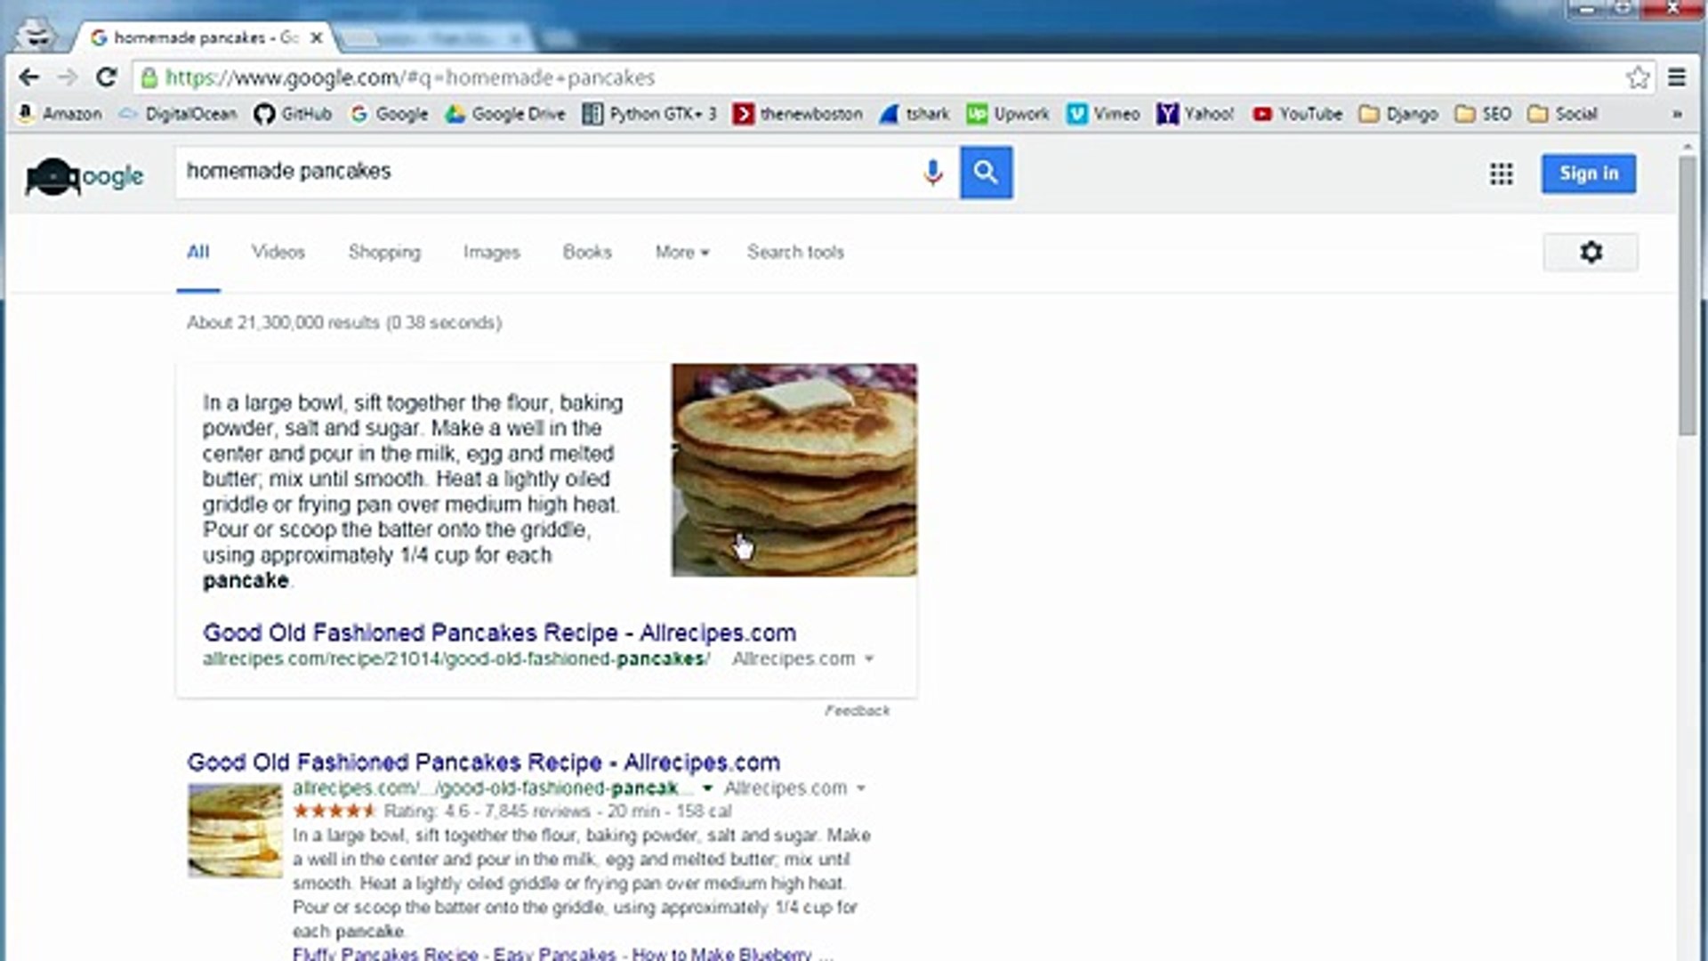The image size is (1708, 961).
Task: Open the GitHub bookmark
Action: [x=293, y=114]
